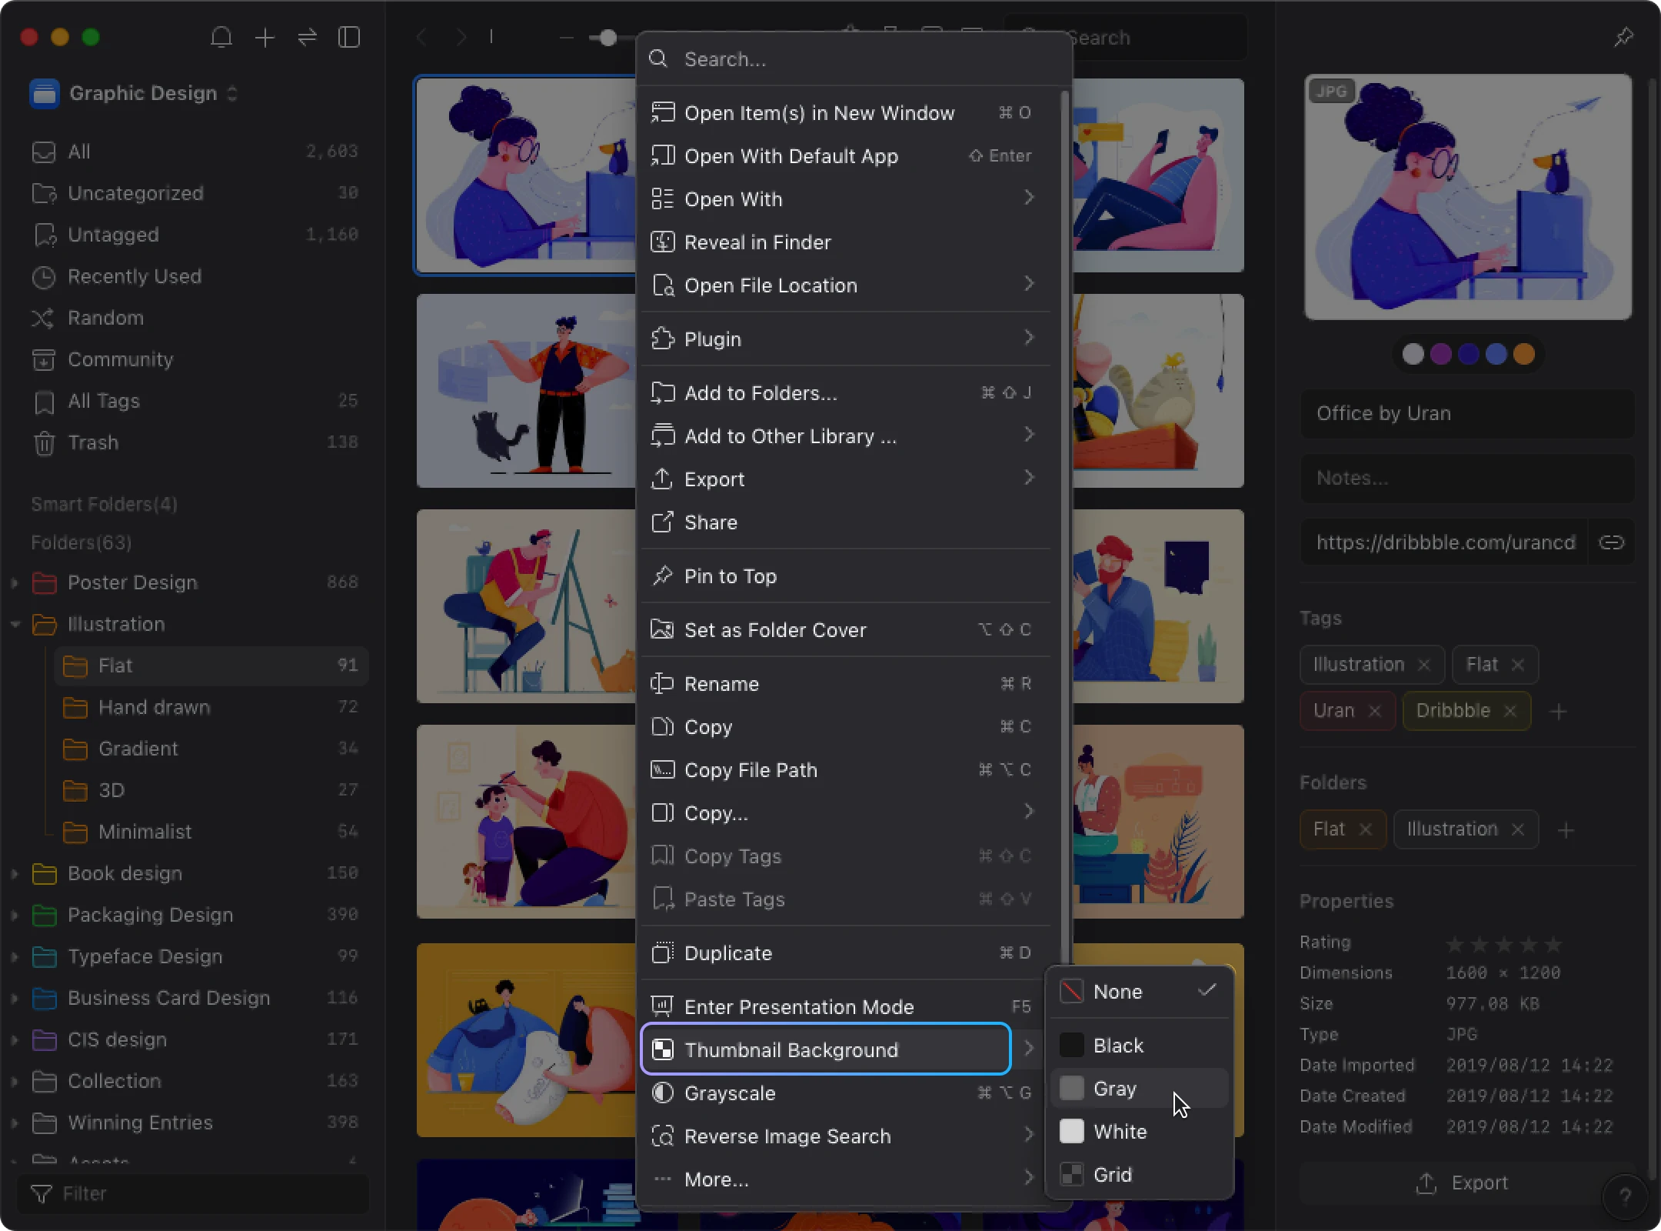Remove the Dribbble tag with its x
Viewport: 1661px width, 1231px height.
click(x=1510, y=711)
